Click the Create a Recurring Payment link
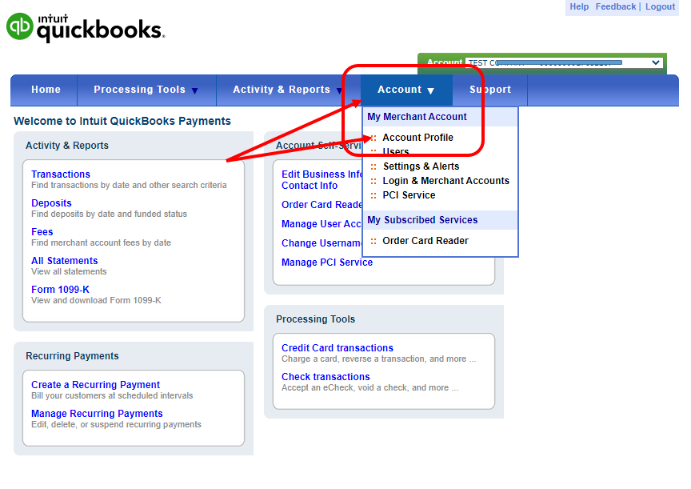 [95, 385]
